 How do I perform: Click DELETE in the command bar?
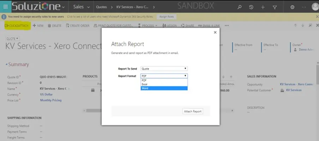(55, 26)
